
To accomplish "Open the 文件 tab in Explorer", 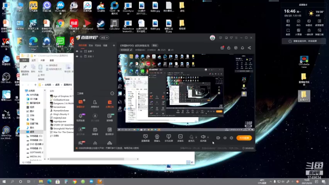I will coord(24,60).
